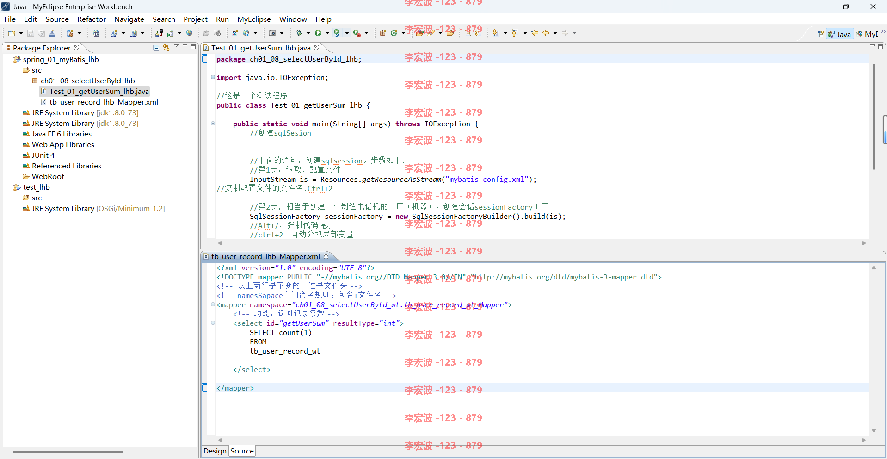
Task: Click the Back navigation arrow icon
Action: (546, 33)
